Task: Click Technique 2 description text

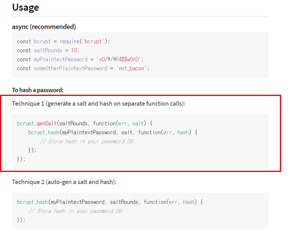Action: pos(64,182)
